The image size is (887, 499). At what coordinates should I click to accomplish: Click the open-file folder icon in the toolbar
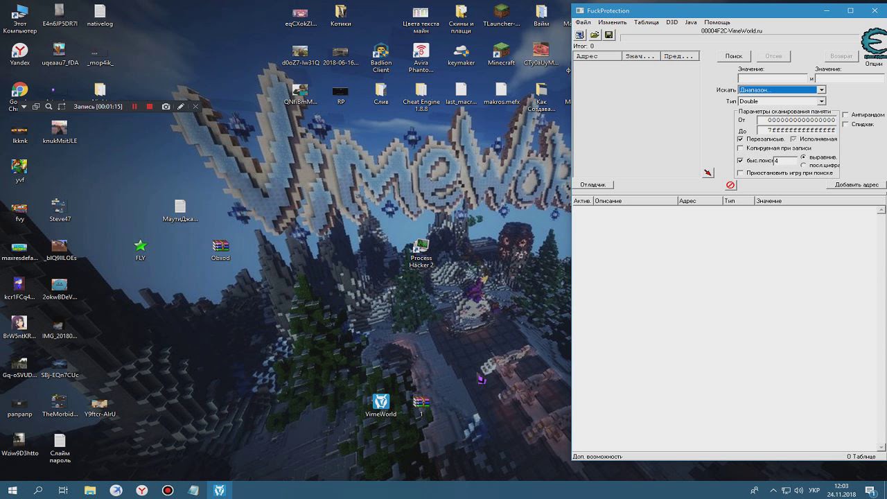click(x=595, y=35)
